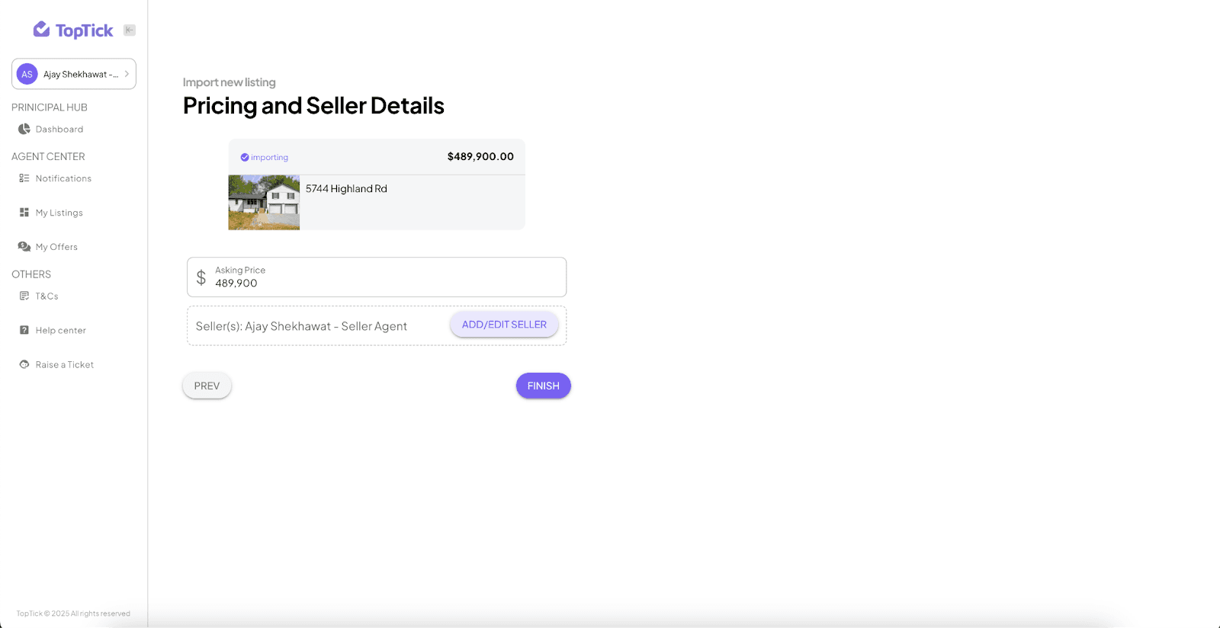The width and height of the screenshot is (1220, 628).
Task: Click the ADD/EDIT SELLER button
Action: pyautogui.click(x=504, y=325)
